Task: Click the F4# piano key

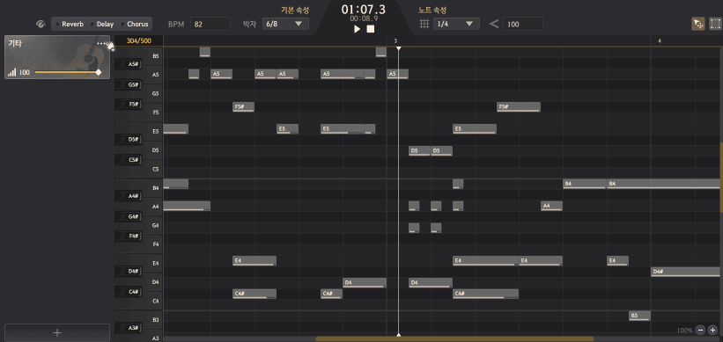Action: [x=129, y=236]
